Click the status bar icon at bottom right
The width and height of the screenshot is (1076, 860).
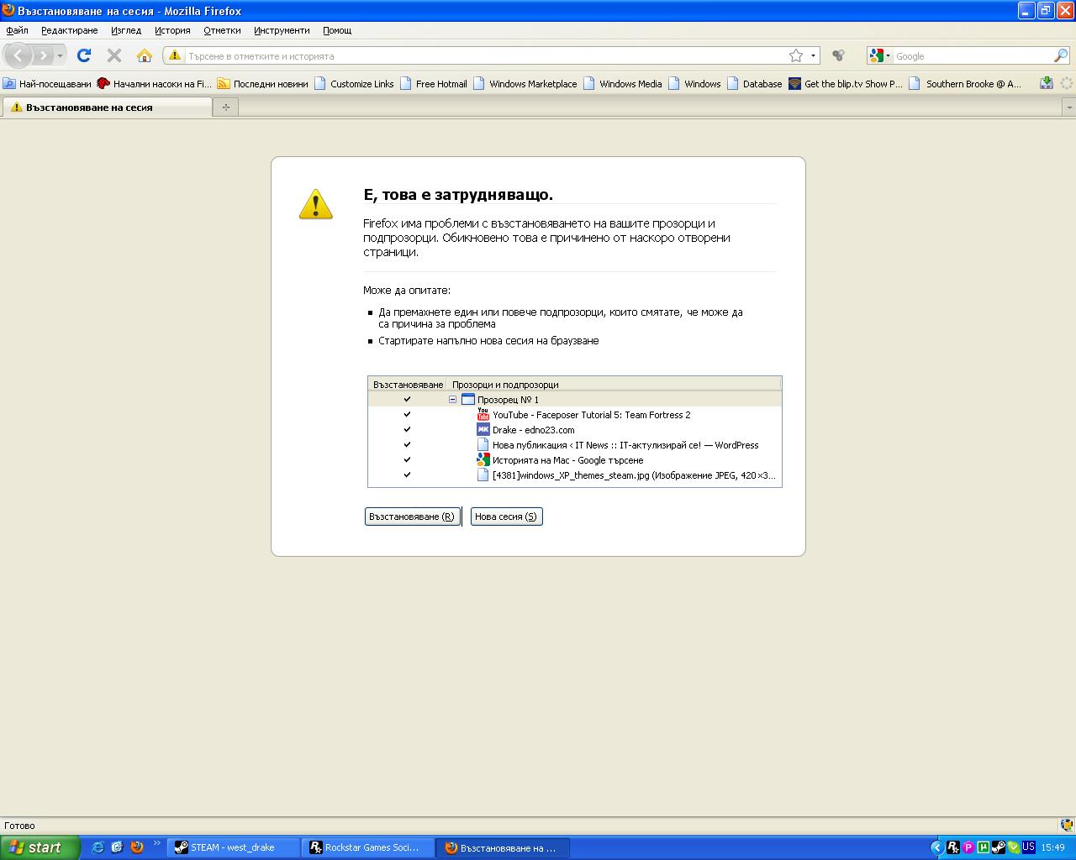(x=1065, y=826)
